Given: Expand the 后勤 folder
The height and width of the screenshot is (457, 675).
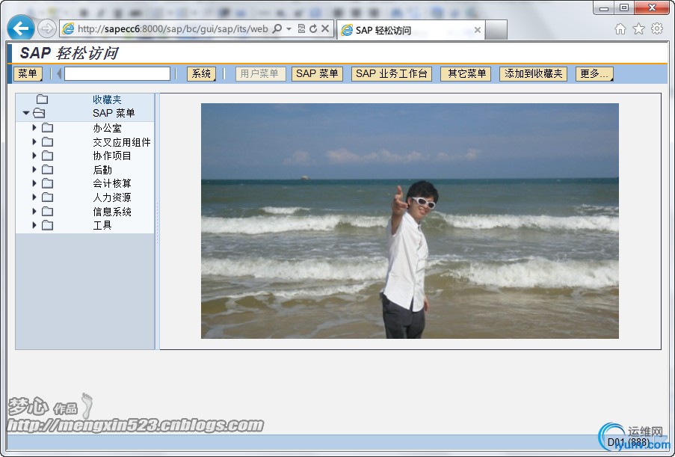Looking at the screenshot, I should pyautogui.click(x=34, y=169).
